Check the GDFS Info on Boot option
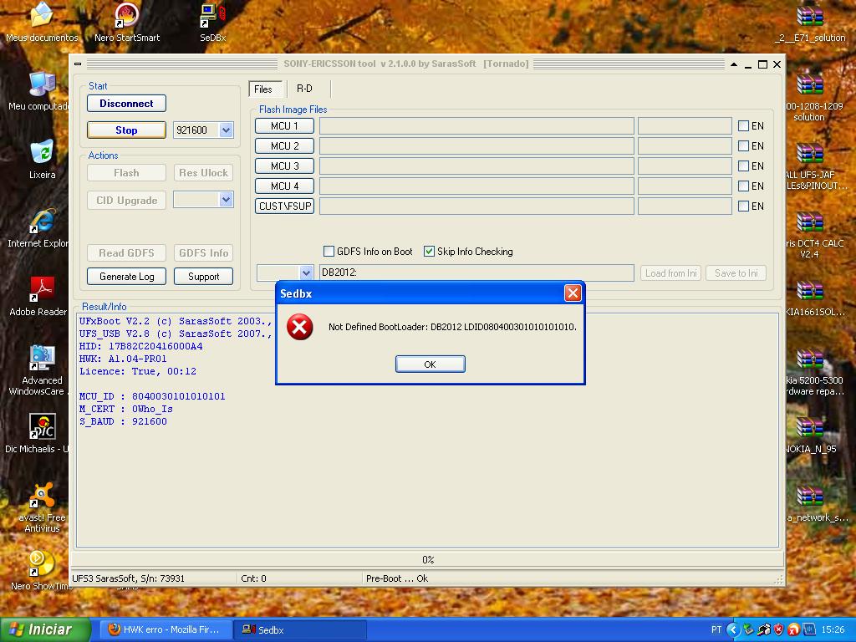The width and height of the screenshot is (856, 642). tap(329, 251)
